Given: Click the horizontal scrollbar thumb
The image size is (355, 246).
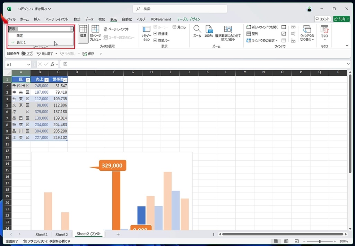Looking at the screenshot, I should 283,234.
